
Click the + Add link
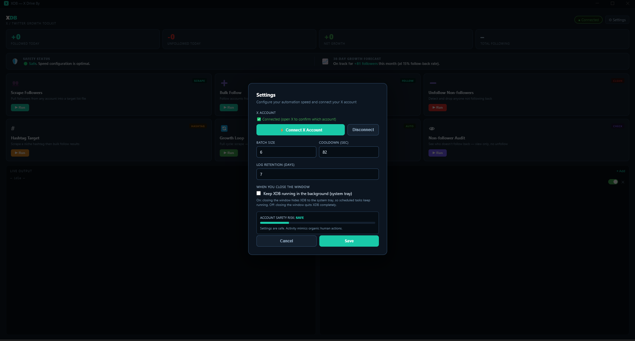pyautogui.click(x=621, y=171)
